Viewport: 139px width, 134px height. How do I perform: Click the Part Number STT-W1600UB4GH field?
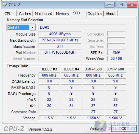tap(60, 52)
